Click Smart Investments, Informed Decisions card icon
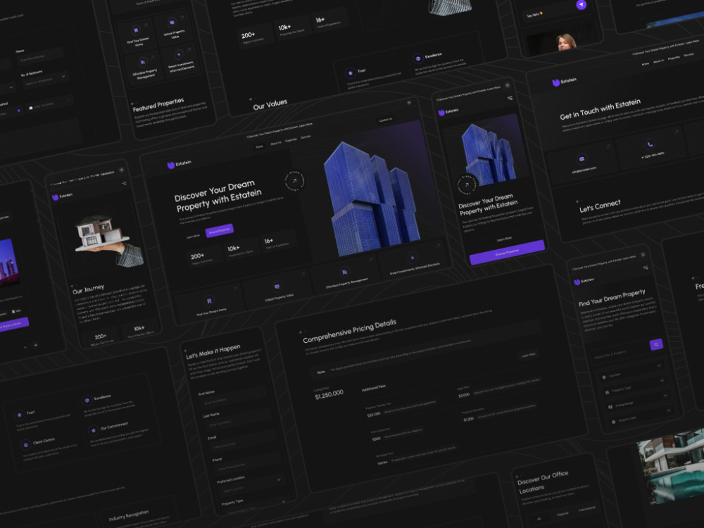704x528 pixels. point(412,257)
